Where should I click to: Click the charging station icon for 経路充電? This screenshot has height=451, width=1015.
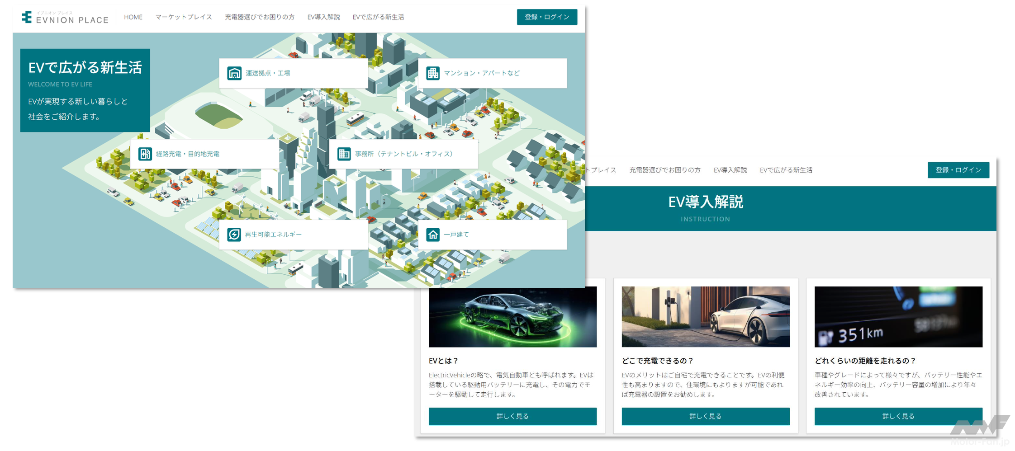145,154
